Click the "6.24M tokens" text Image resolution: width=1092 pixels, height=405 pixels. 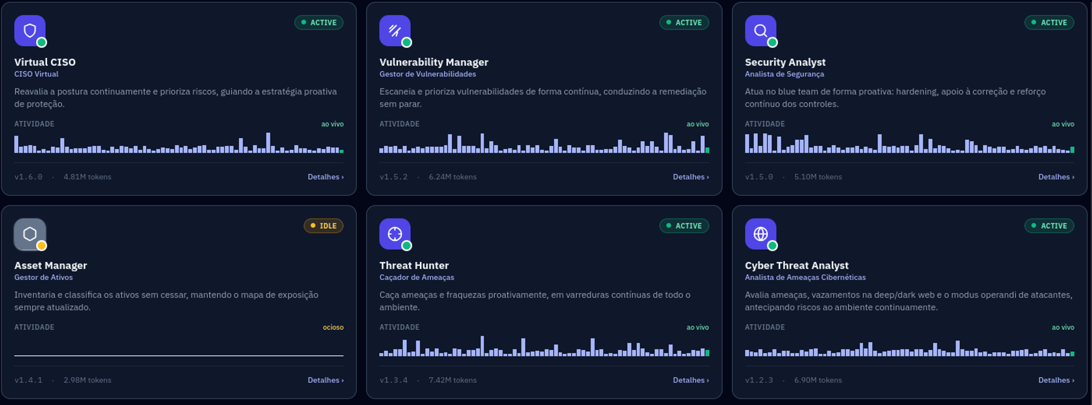[x=452, y=177]
